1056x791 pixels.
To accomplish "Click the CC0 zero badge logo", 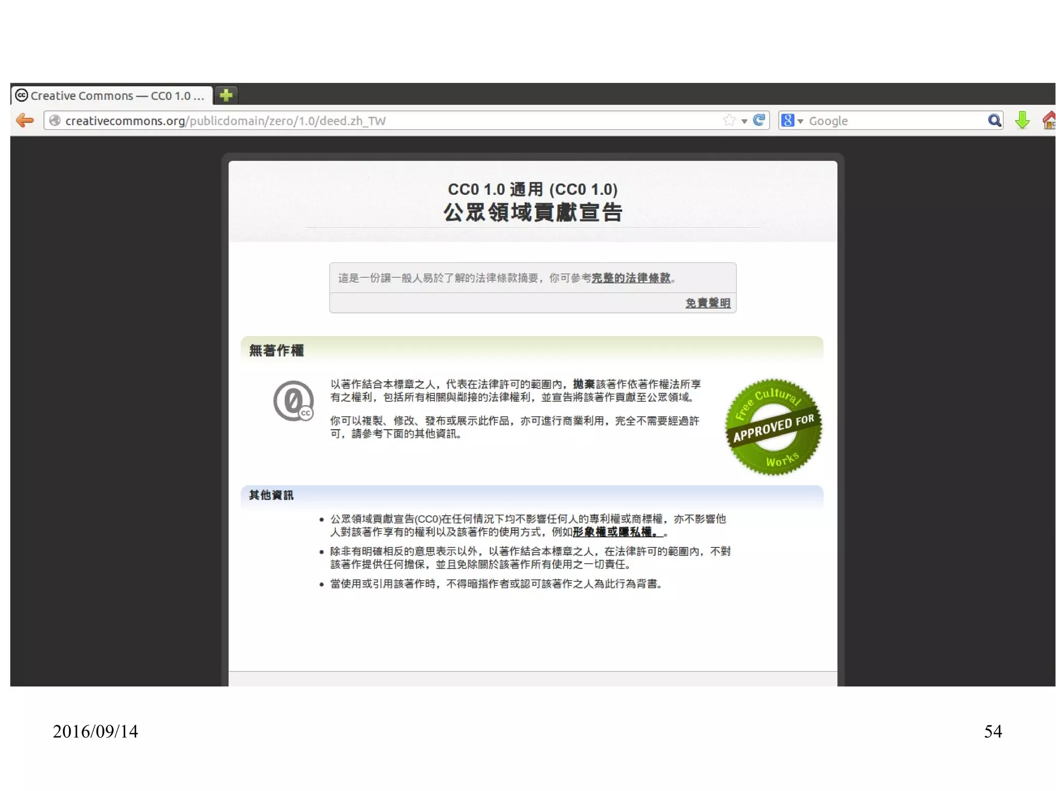I will (x=293, y=400).
